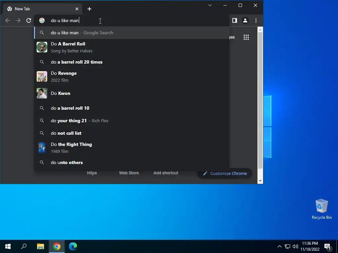Choose 'do a barrel roll 20 times' suggestion
Viewport: 338px width, 253px height.
coord(131,62)
